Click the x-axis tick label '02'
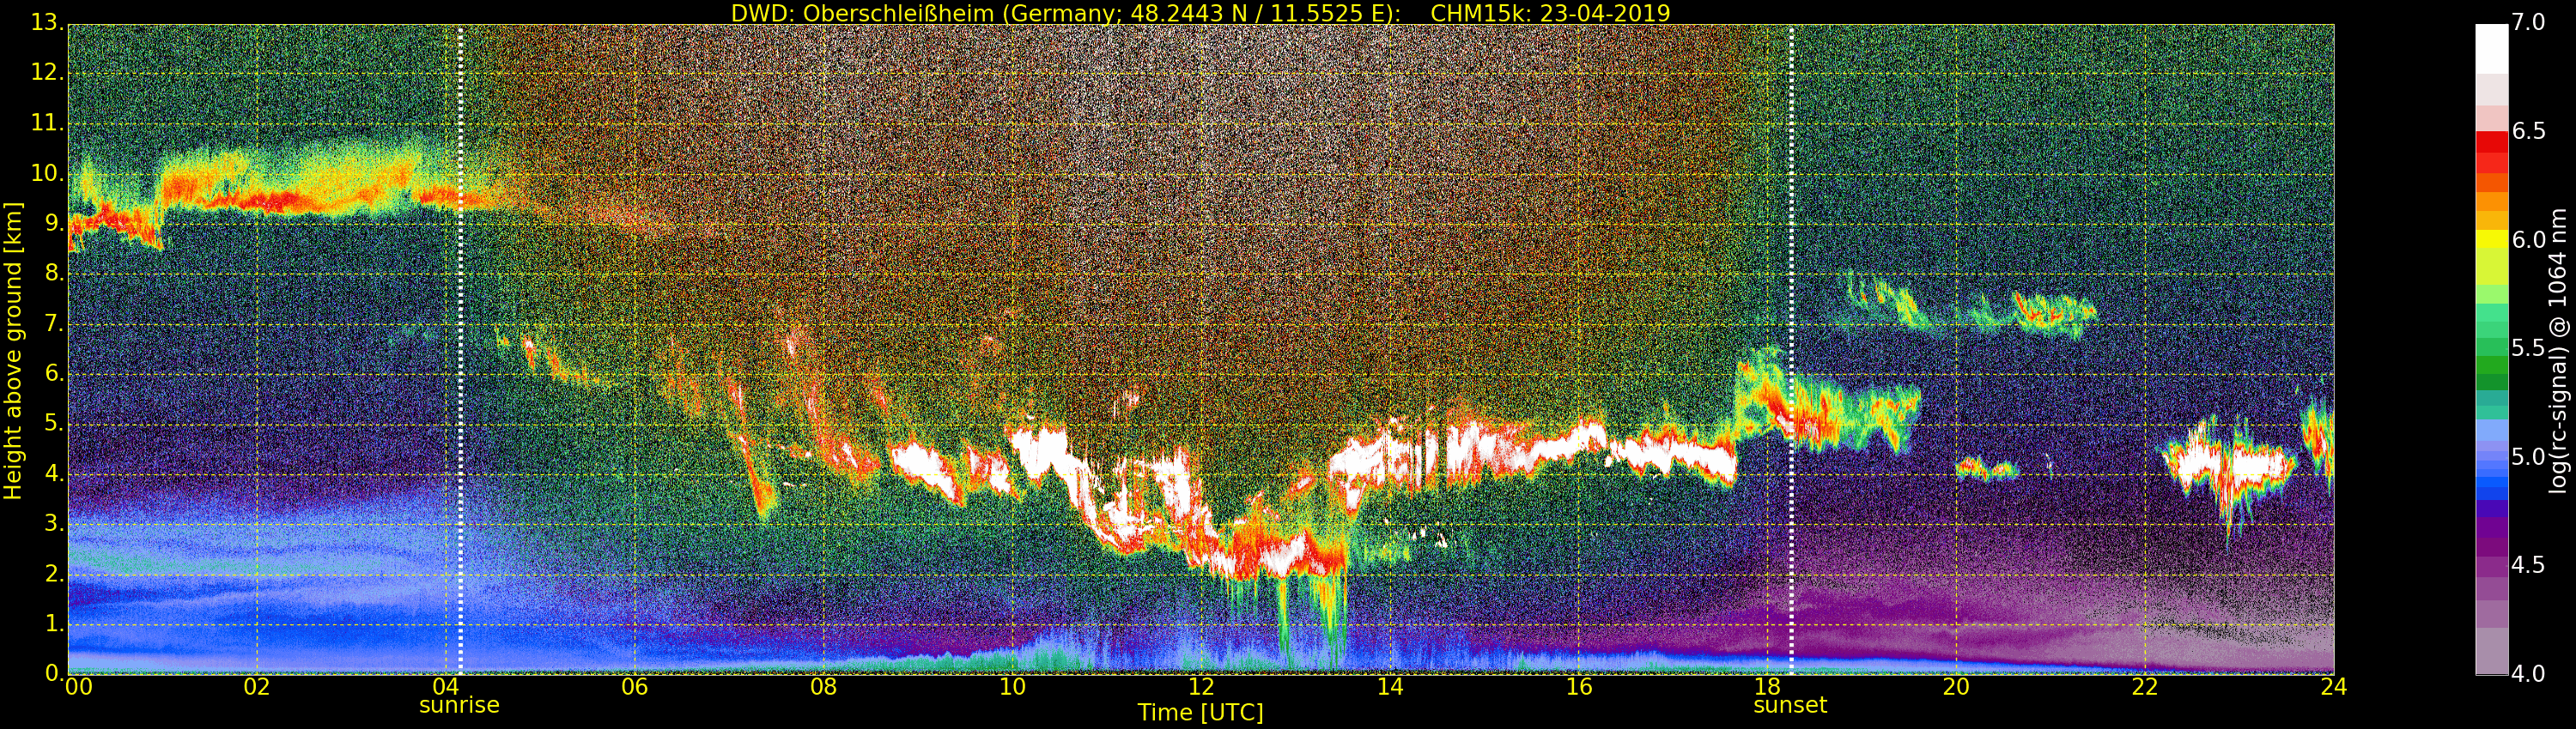 pyautogui.click(x=257, y=687)
